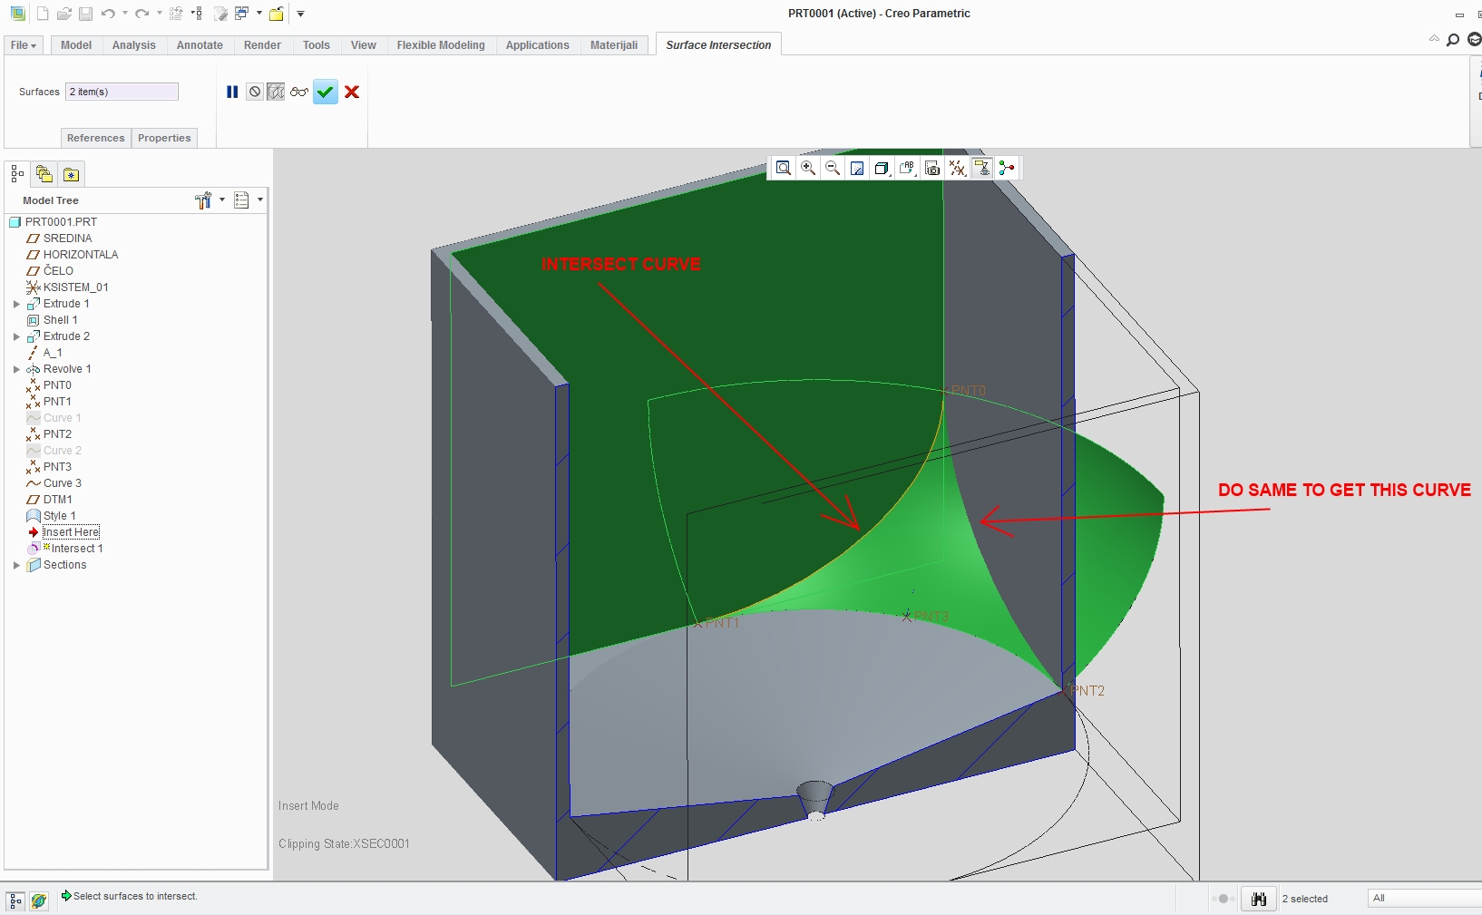This screenshot has width=1482, height=915.
Task: Click the Surfaces collector field
Action: (122, 92)
